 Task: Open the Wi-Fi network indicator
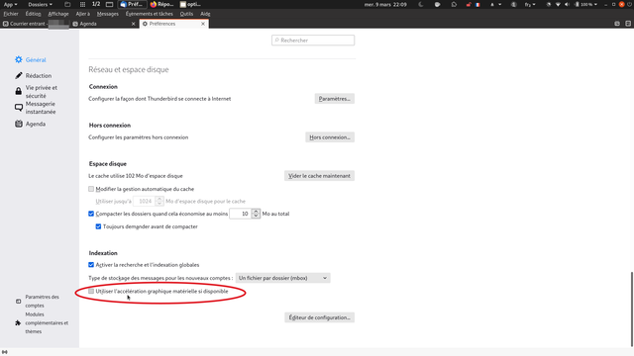(558, 4)
